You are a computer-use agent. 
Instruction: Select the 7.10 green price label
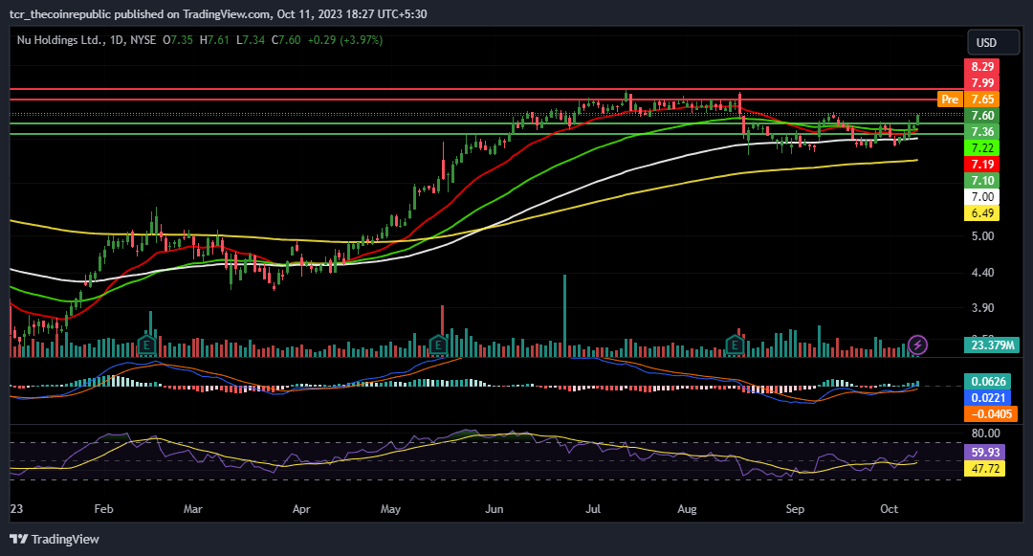[x=982, y=181]
